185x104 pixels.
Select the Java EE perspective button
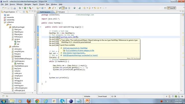(x=171, y=8)
